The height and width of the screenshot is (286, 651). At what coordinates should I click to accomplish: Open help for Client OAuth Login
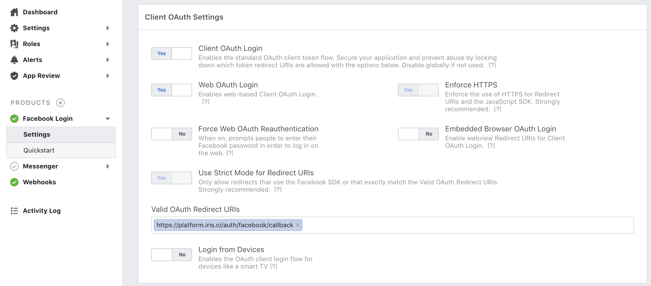click(x=492, y=65)
